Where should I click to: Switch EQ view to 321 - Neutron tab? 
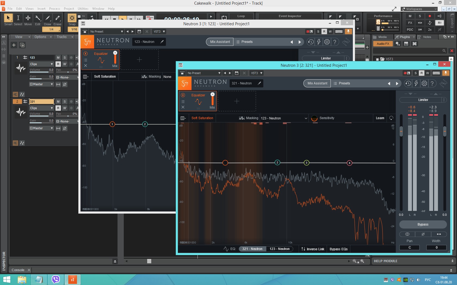pyautogui.click(x=252, y=249)
